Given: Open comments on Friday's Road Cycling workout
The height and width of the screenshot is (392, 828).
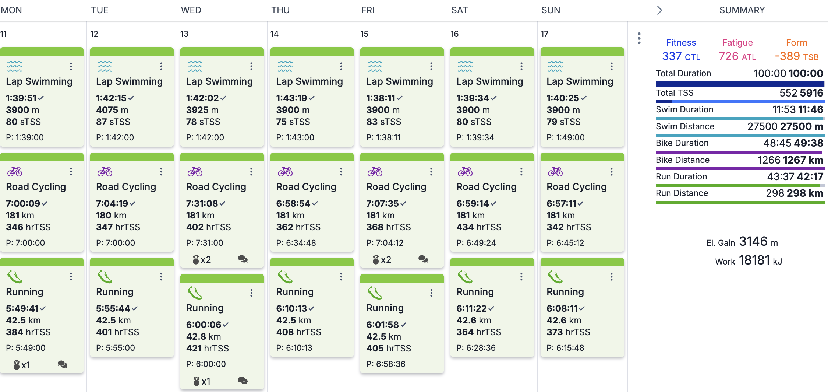Looking at the screenshot, I should (423, 259).
